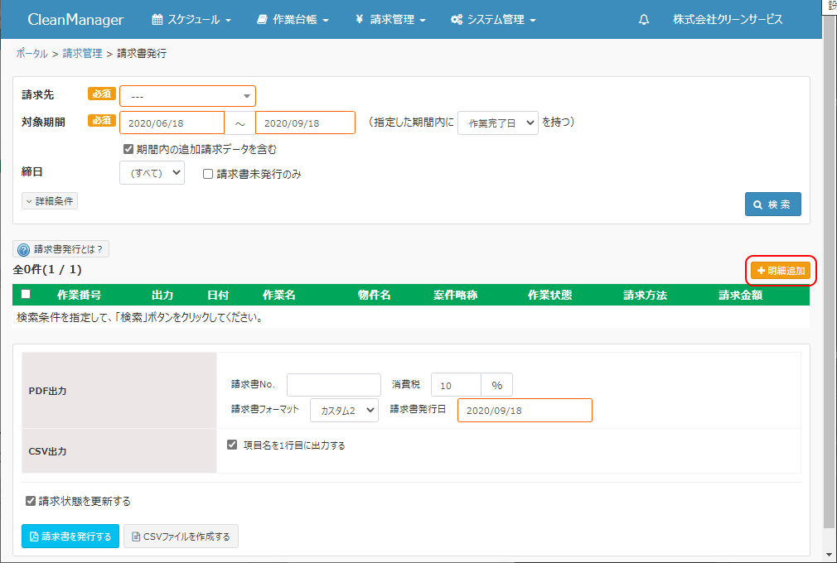Screen dimensions: 837x563
Task: Toggle 期間内の追加請求データを含む checkbox
Action: (x=128, y=150)
